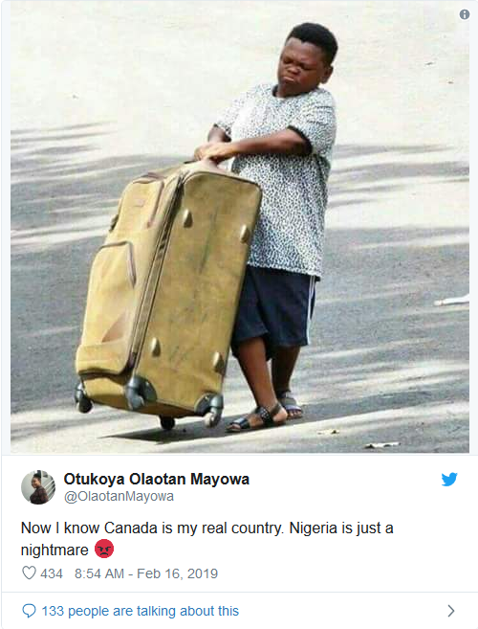Open Twitter via the blue bird logo
Viewport: 478px width, 629px height.
[449, 479]
